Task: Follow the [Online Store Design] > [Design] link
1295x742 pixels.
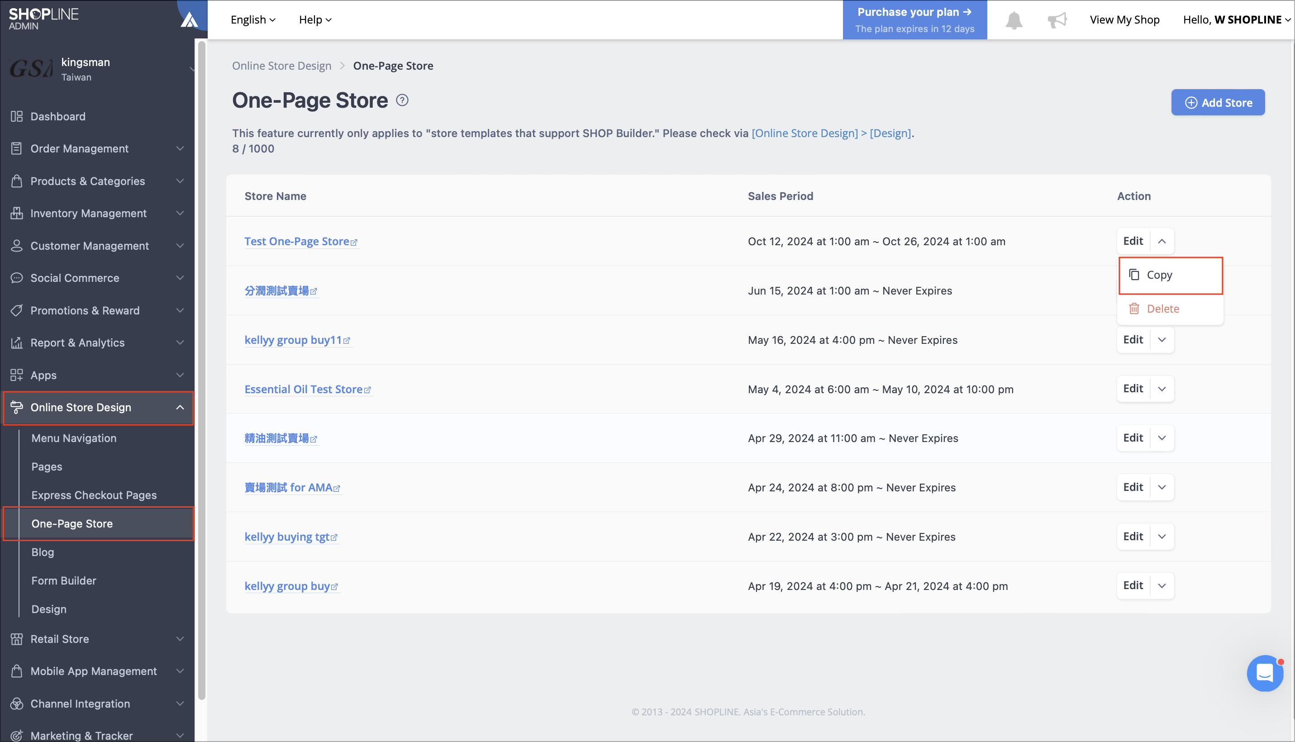Action: click(831, 133)
